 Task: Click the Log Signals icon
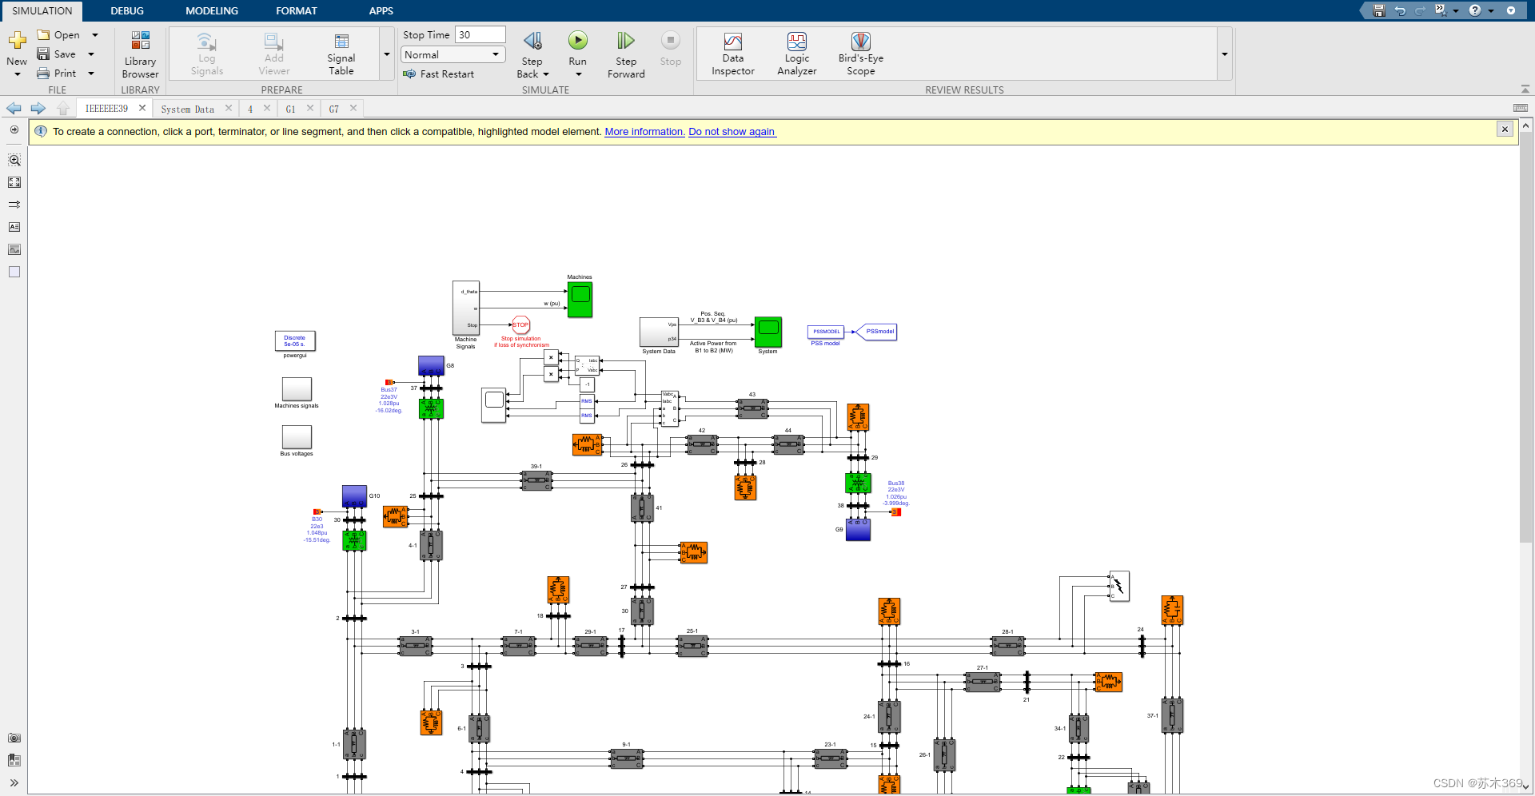(206, 54)
